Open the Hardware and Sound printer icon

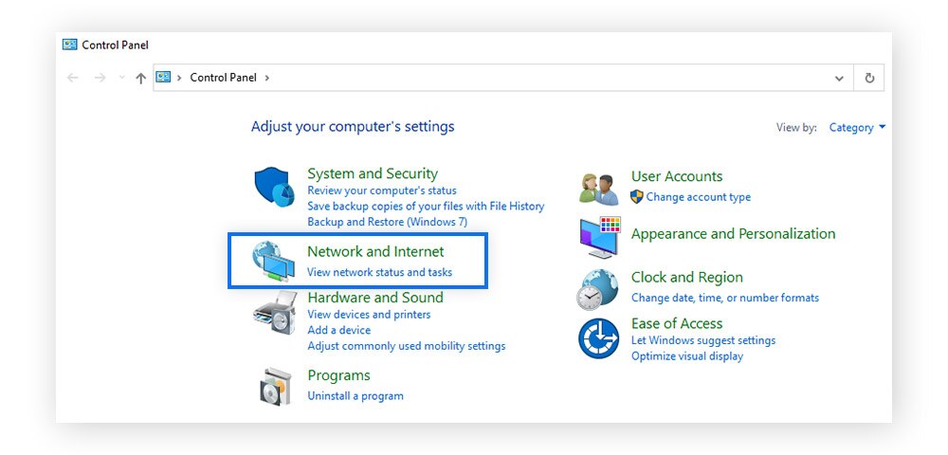point(275,313)
